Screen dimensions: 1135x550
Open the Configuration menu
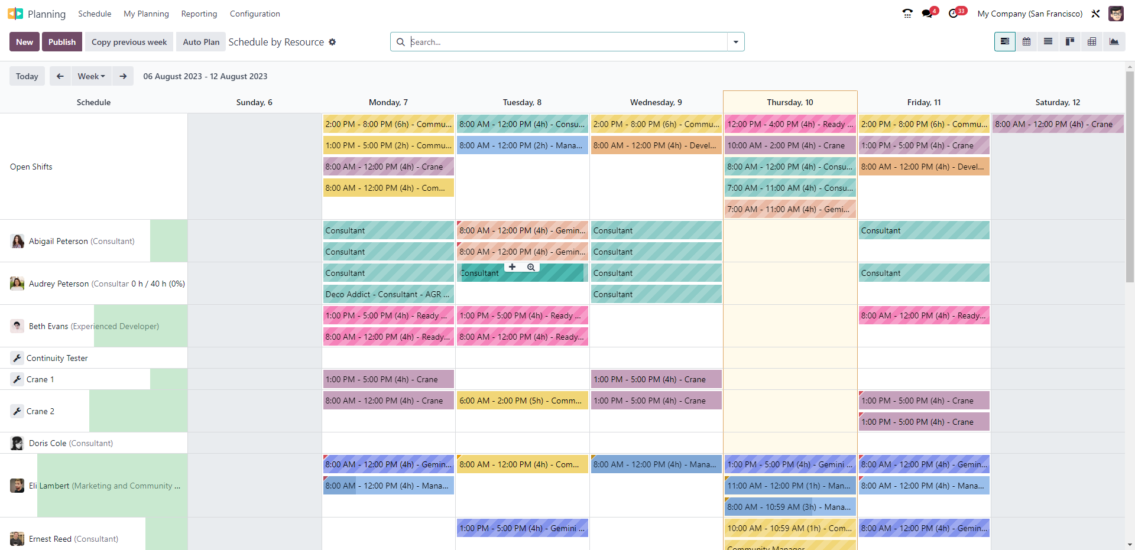pos(255,14)
